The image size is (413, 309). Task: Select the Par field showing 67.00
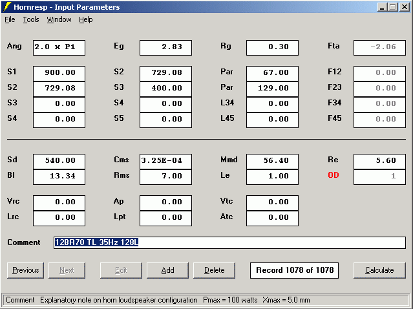point(272,74)
